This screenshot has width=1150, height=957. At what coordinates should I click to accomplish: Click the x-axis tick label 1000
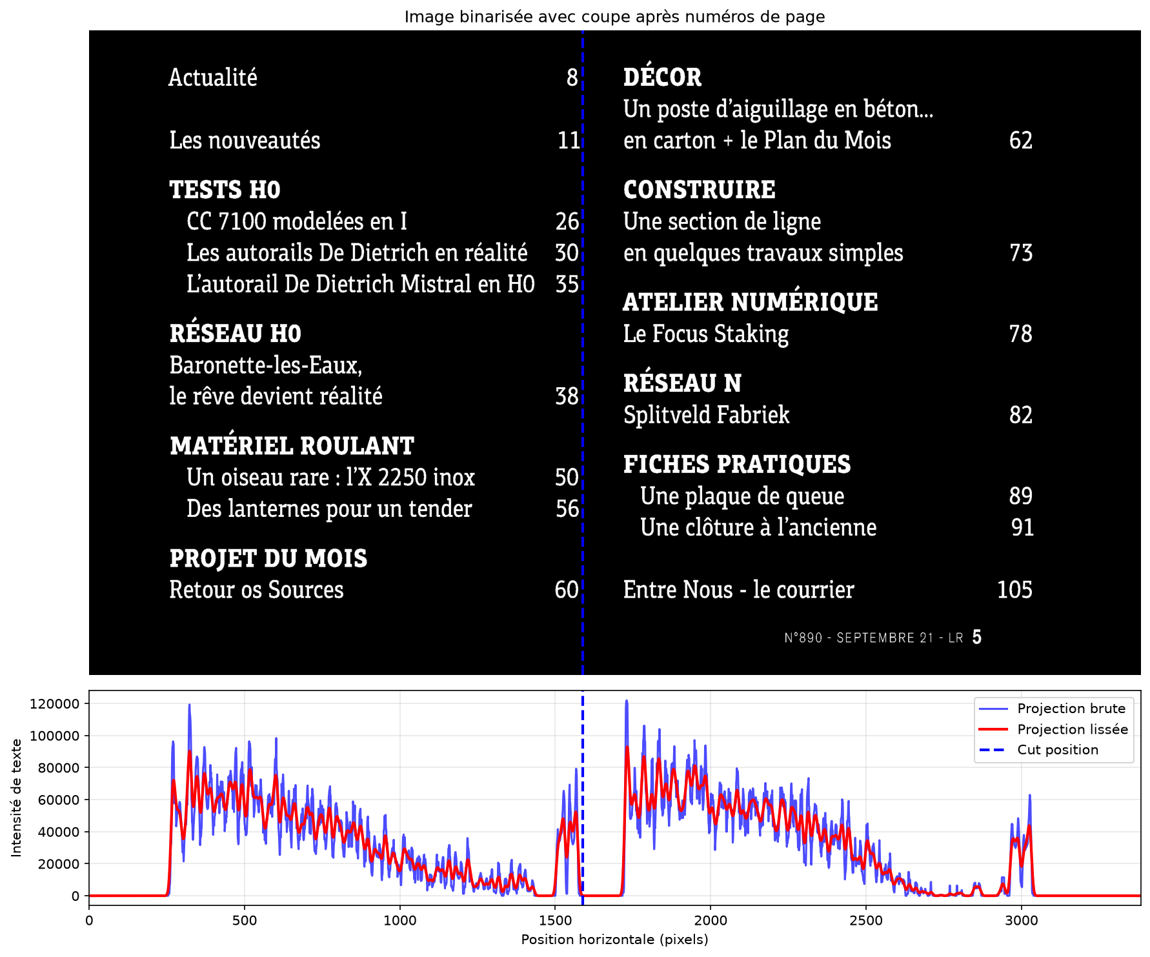[400, 920]
